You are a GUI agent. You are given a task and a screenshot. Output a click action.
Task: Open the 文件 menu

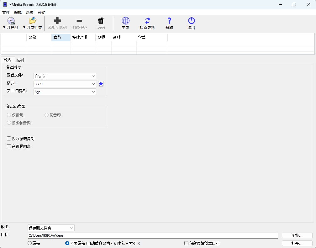coord(6,13)
